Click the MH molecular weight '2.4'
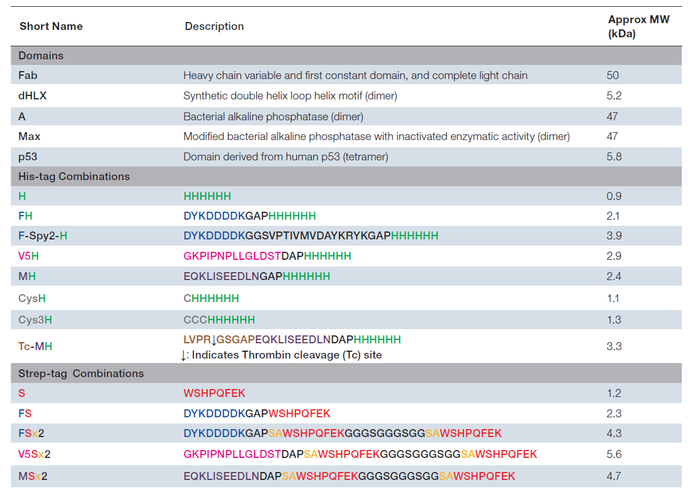This screenshot has height=498, width=694. click(x=614, y=277)
